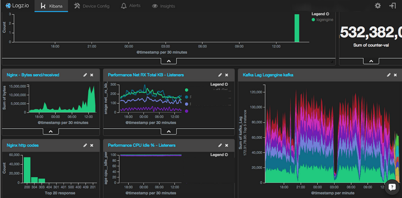Open the Device Config tab
The image size is (402, 198).
[92, 6]
